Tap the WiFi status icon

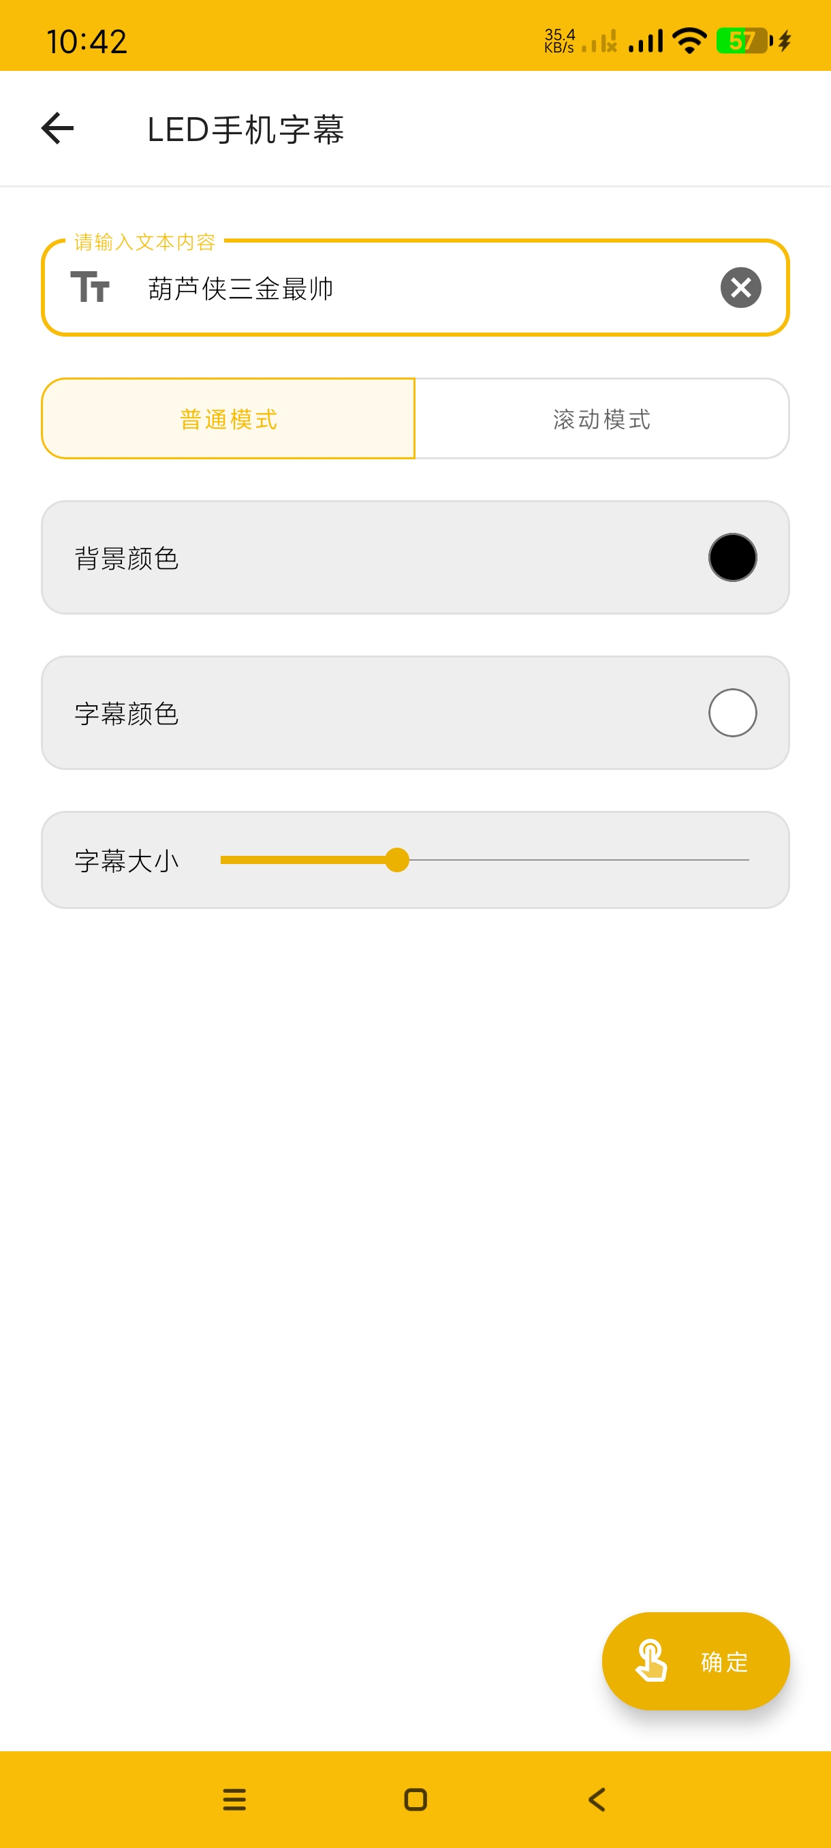tap(690, 41)
